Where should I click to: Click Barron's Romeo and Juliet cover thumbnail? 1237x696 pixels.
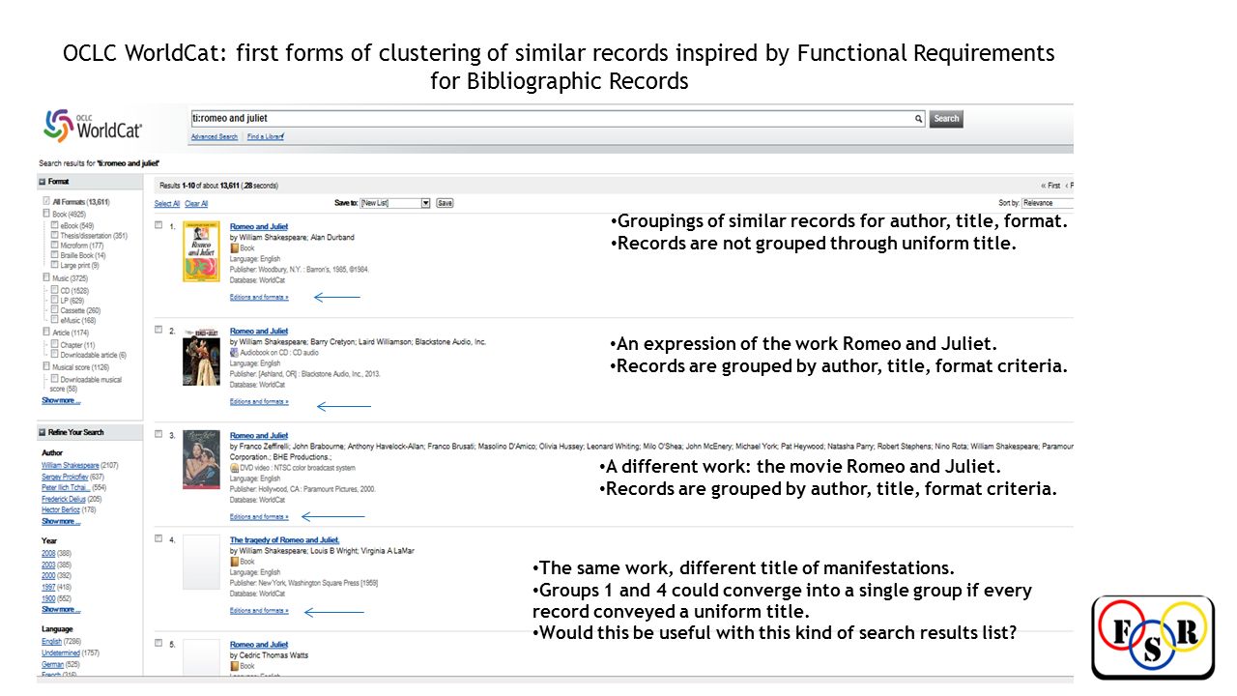(201, 251)
